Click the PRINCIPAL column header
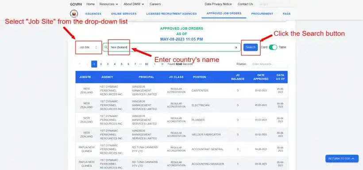This screenshot has width=363, height=170. tap(147, 77)
